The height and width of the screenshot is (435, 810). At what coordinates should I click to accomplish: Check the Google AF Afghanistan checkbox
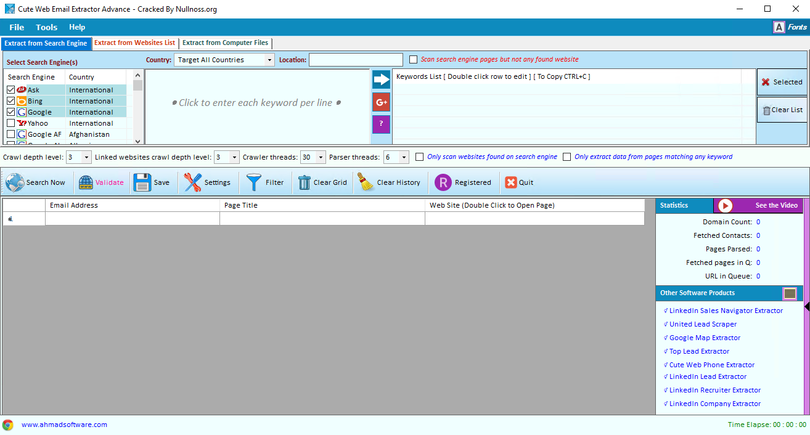coord(11,134)
